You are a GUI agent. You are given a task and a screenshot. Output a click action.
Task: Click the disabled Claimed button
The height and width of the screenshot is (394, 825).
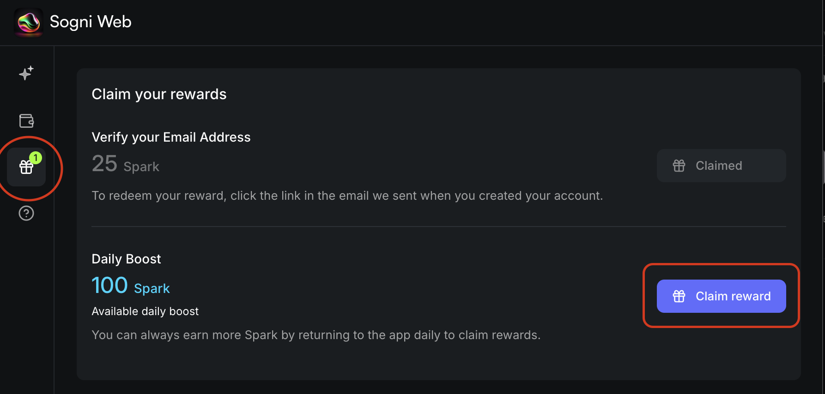[x=721, y=166]
